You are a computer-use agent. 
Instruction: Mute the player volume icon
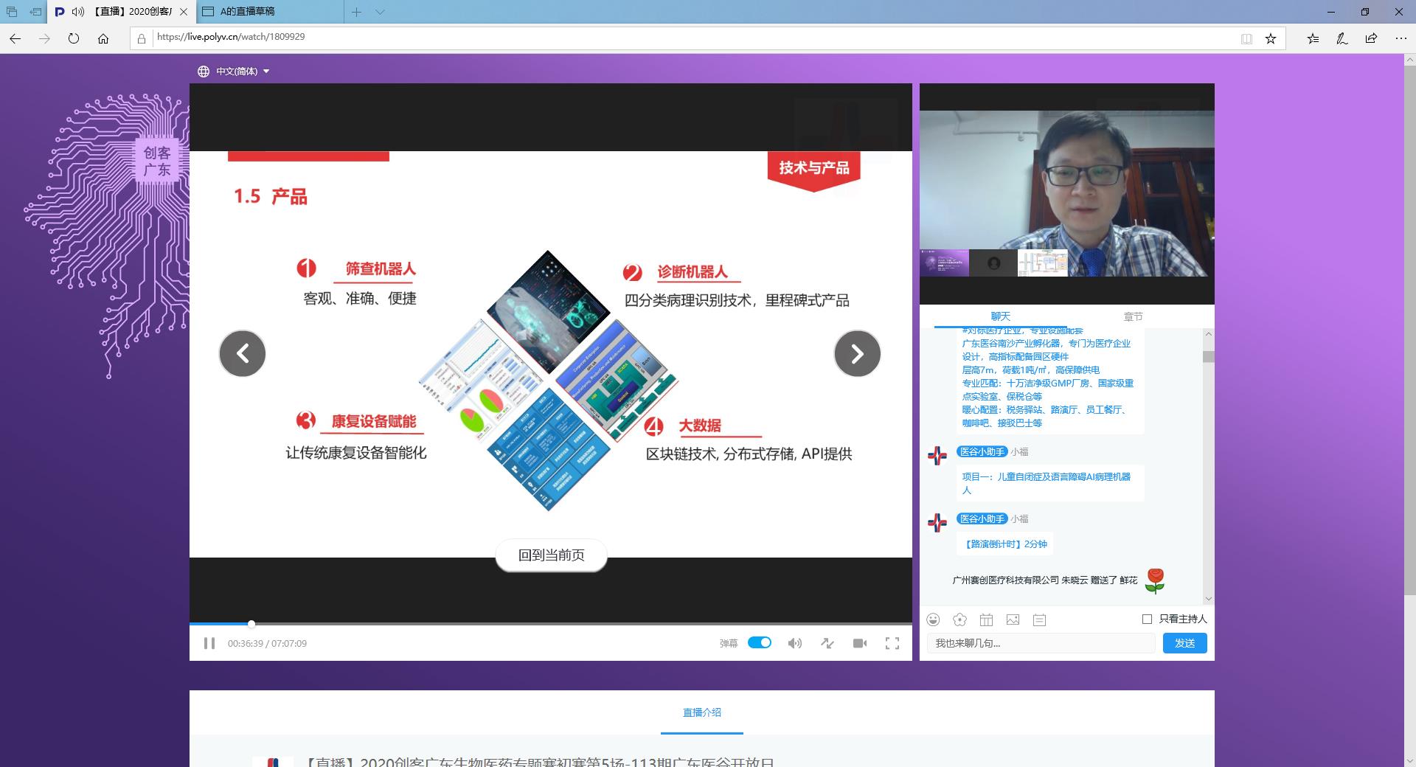795,643
